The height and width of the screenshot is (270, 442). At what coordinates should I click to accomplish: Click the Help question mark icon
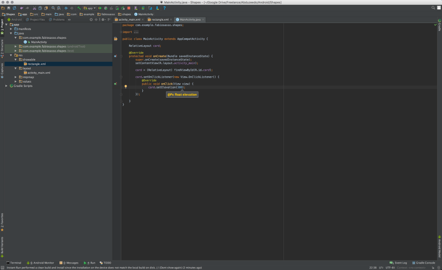[165, 8]
